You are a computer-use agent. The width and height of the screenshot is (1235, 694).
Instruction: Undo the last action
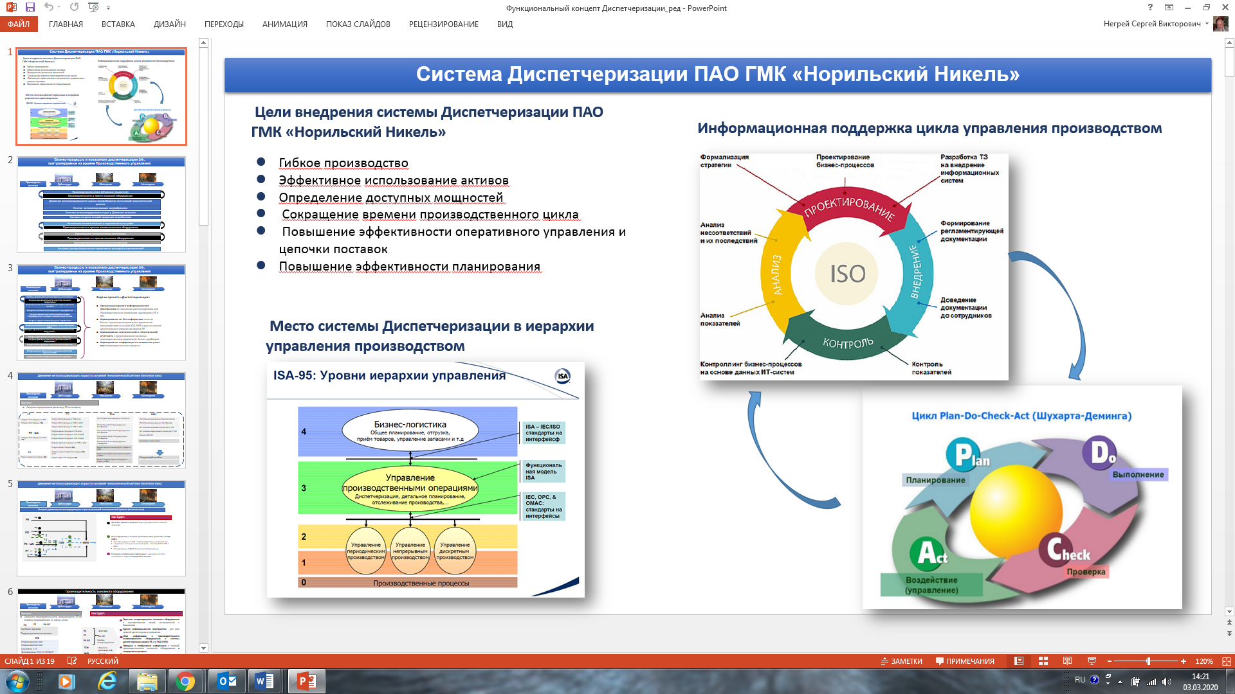tap(48, 7)
